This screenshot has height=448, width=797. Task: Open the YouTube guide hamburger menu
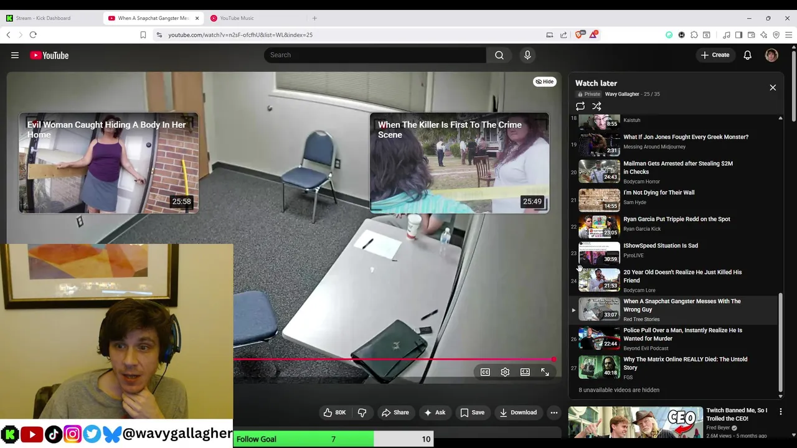click(x=15, y=55)
